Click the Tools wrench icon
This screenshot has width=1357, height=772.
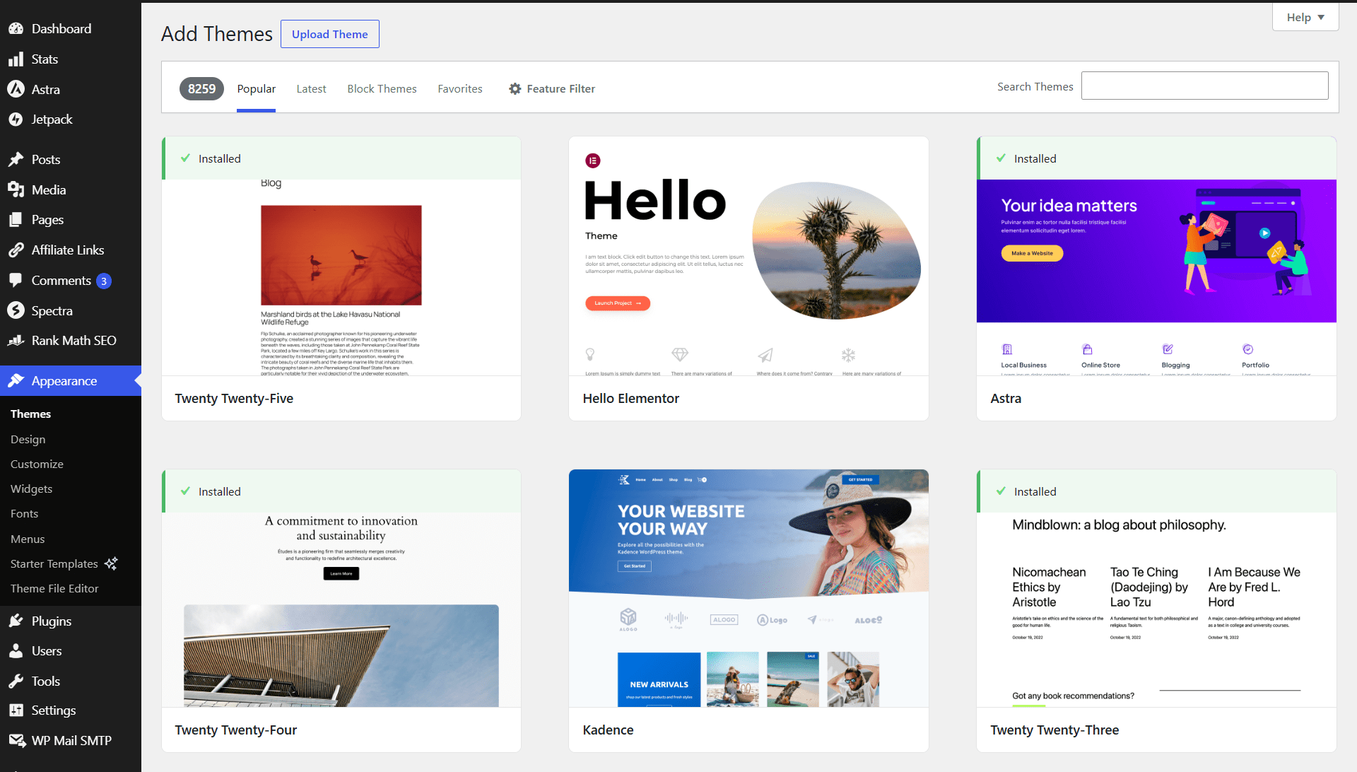click(x=16, y=682)
